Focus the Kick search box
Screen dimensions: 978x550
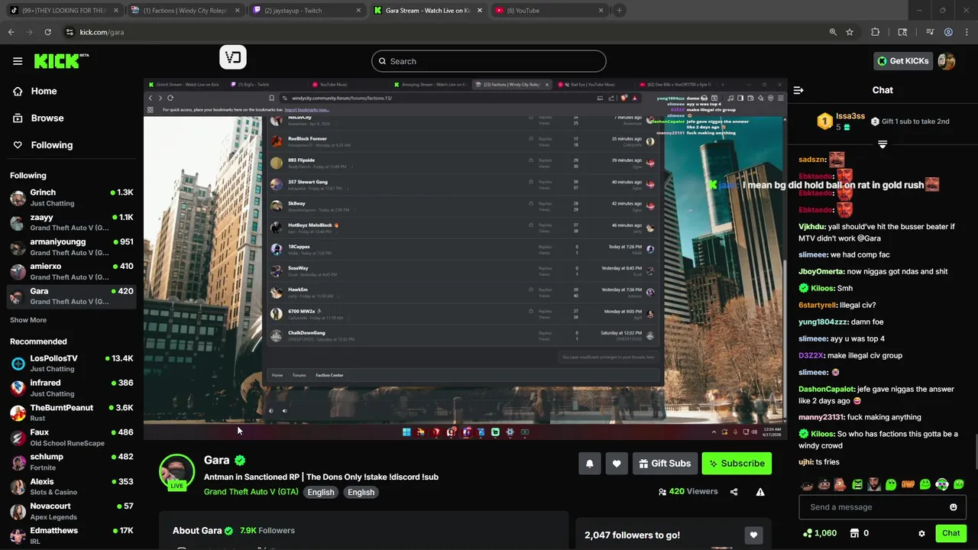(x=489, y=61)
